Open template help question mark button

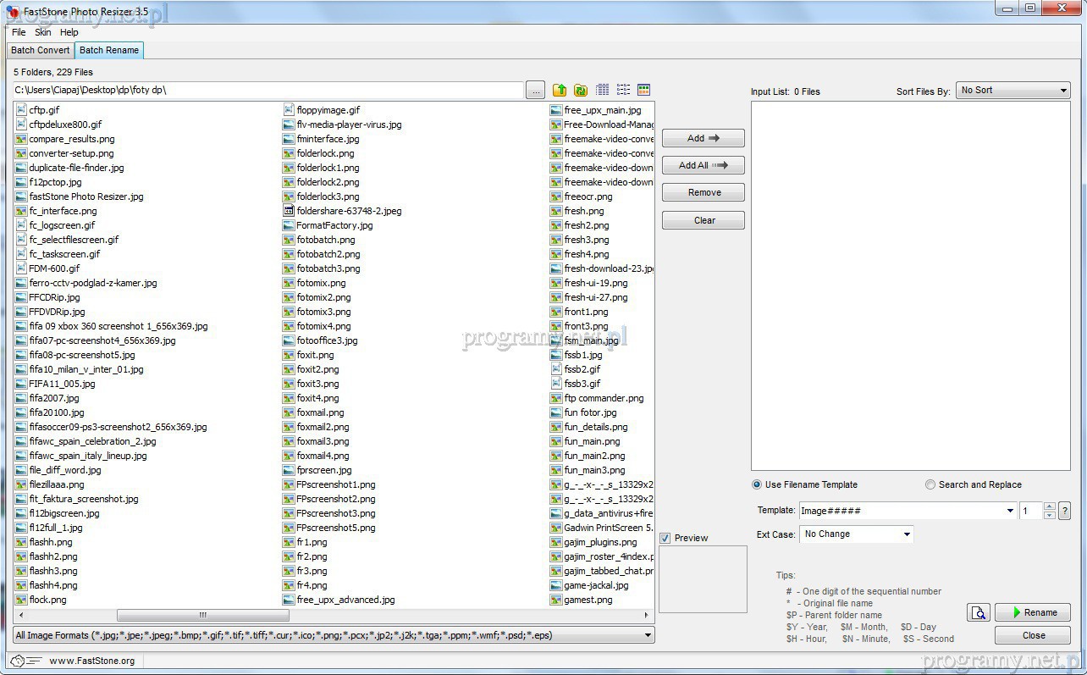[1064, 511]
